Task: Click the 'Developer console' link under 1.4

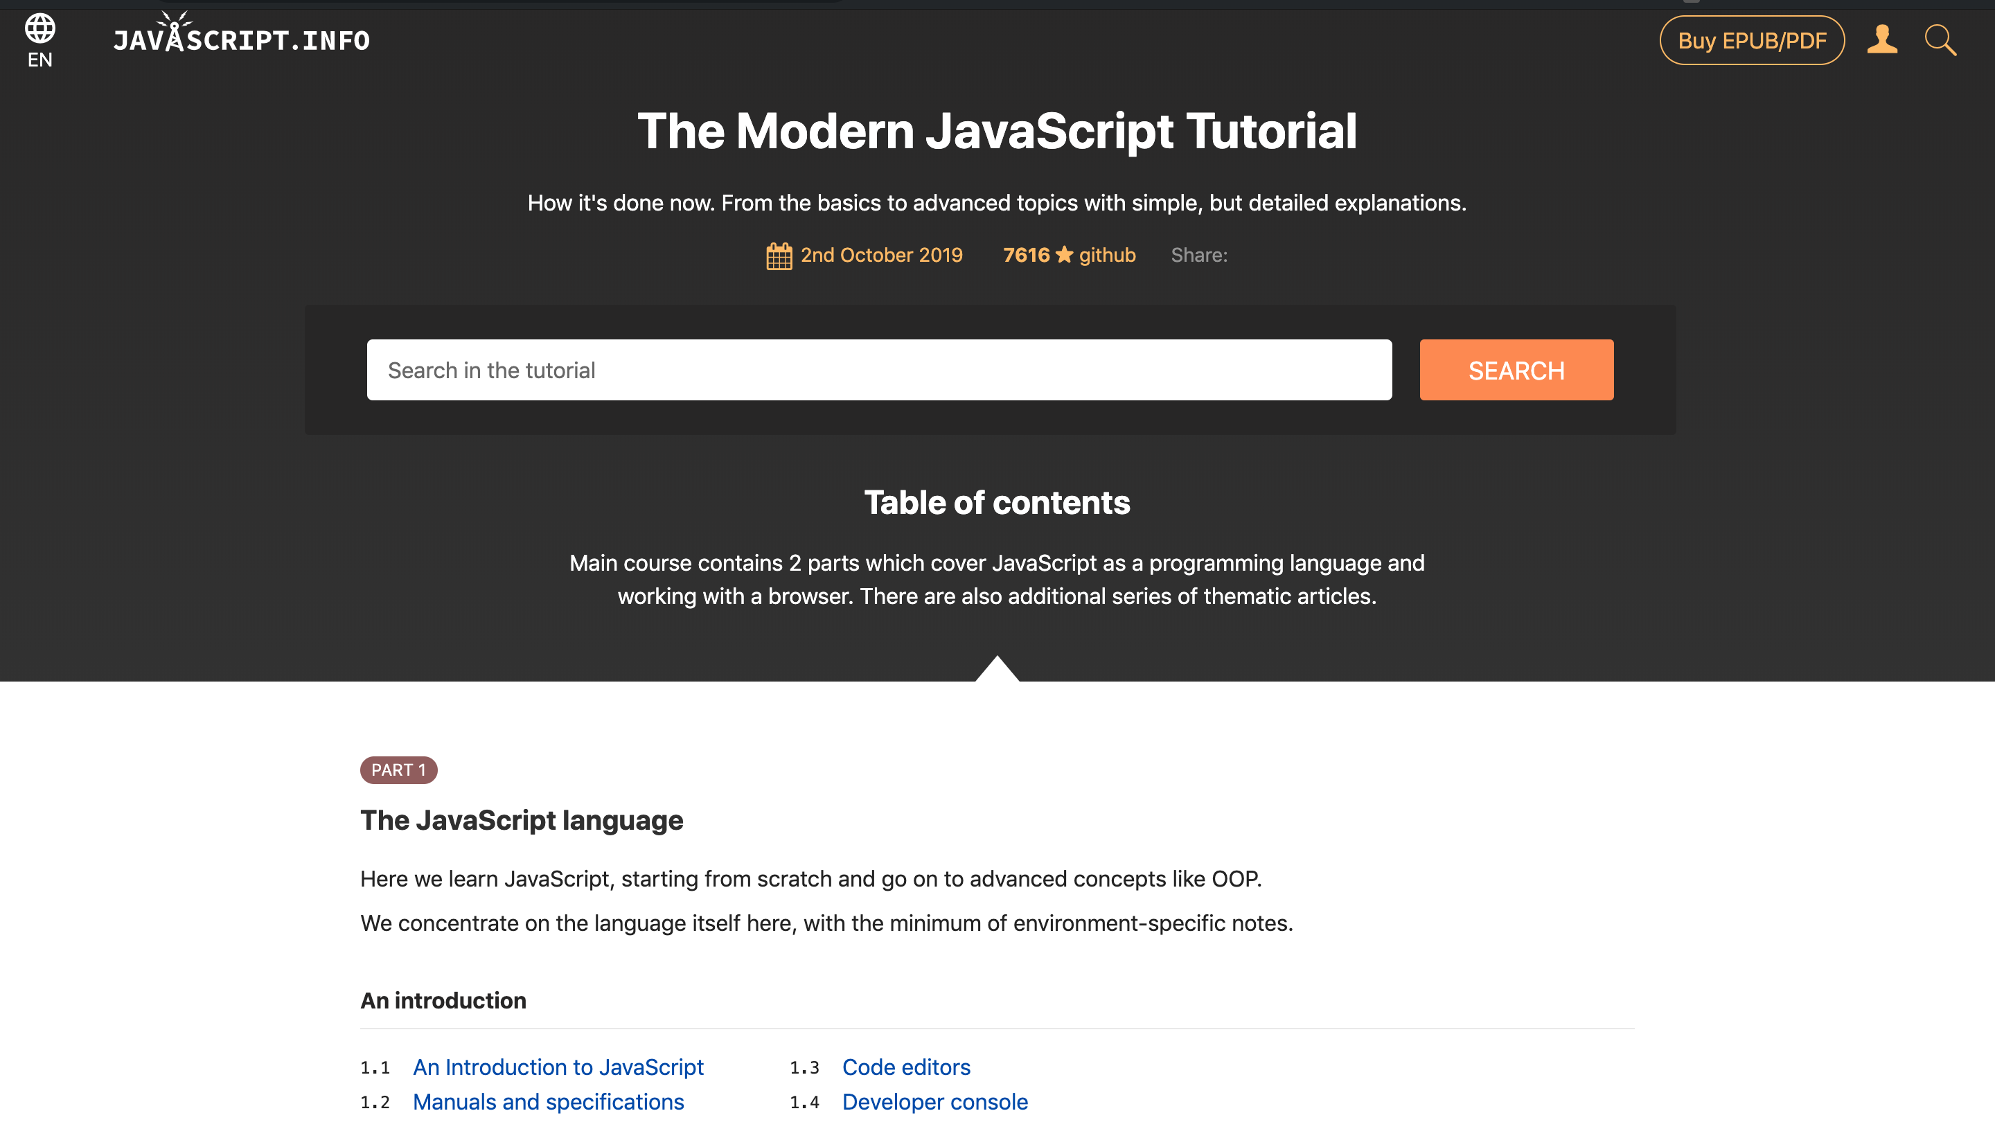Action: coord(934,1101)
